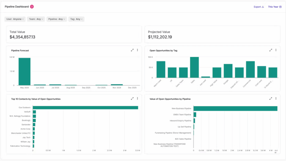Click the May 2025 forecast bar
This screenshot has height=161, width=286.
coord(25,71)
